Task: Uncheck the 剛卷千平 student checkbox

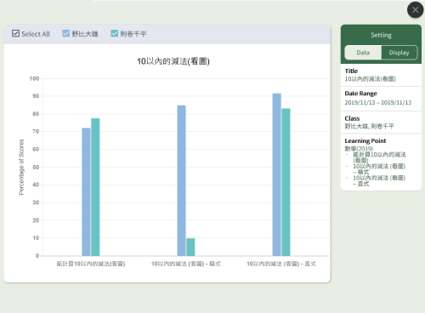Action: (115, 33)
